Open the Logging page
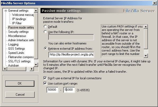 pyautogui.click(x=13, y=44)
